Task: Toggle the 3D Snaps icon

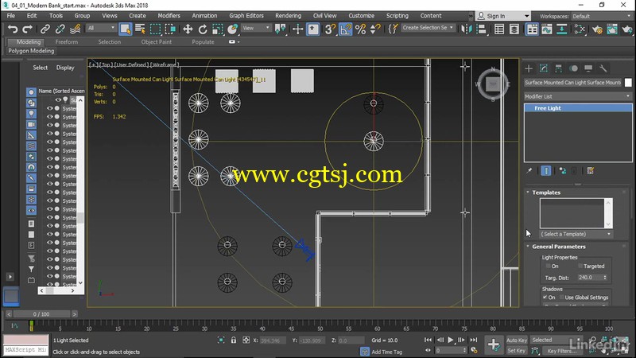Action: (x=330, y=29)
